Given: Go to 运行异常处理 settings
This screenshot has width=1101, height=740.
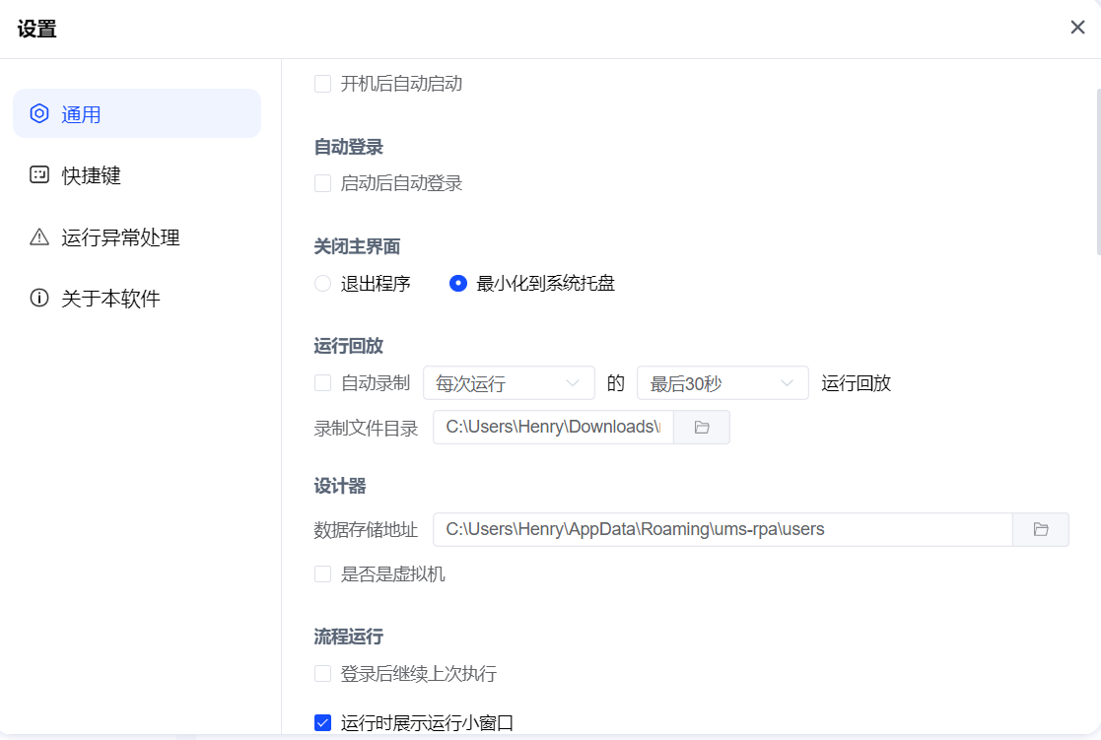Looking at the screenshot, I should 120,236.
